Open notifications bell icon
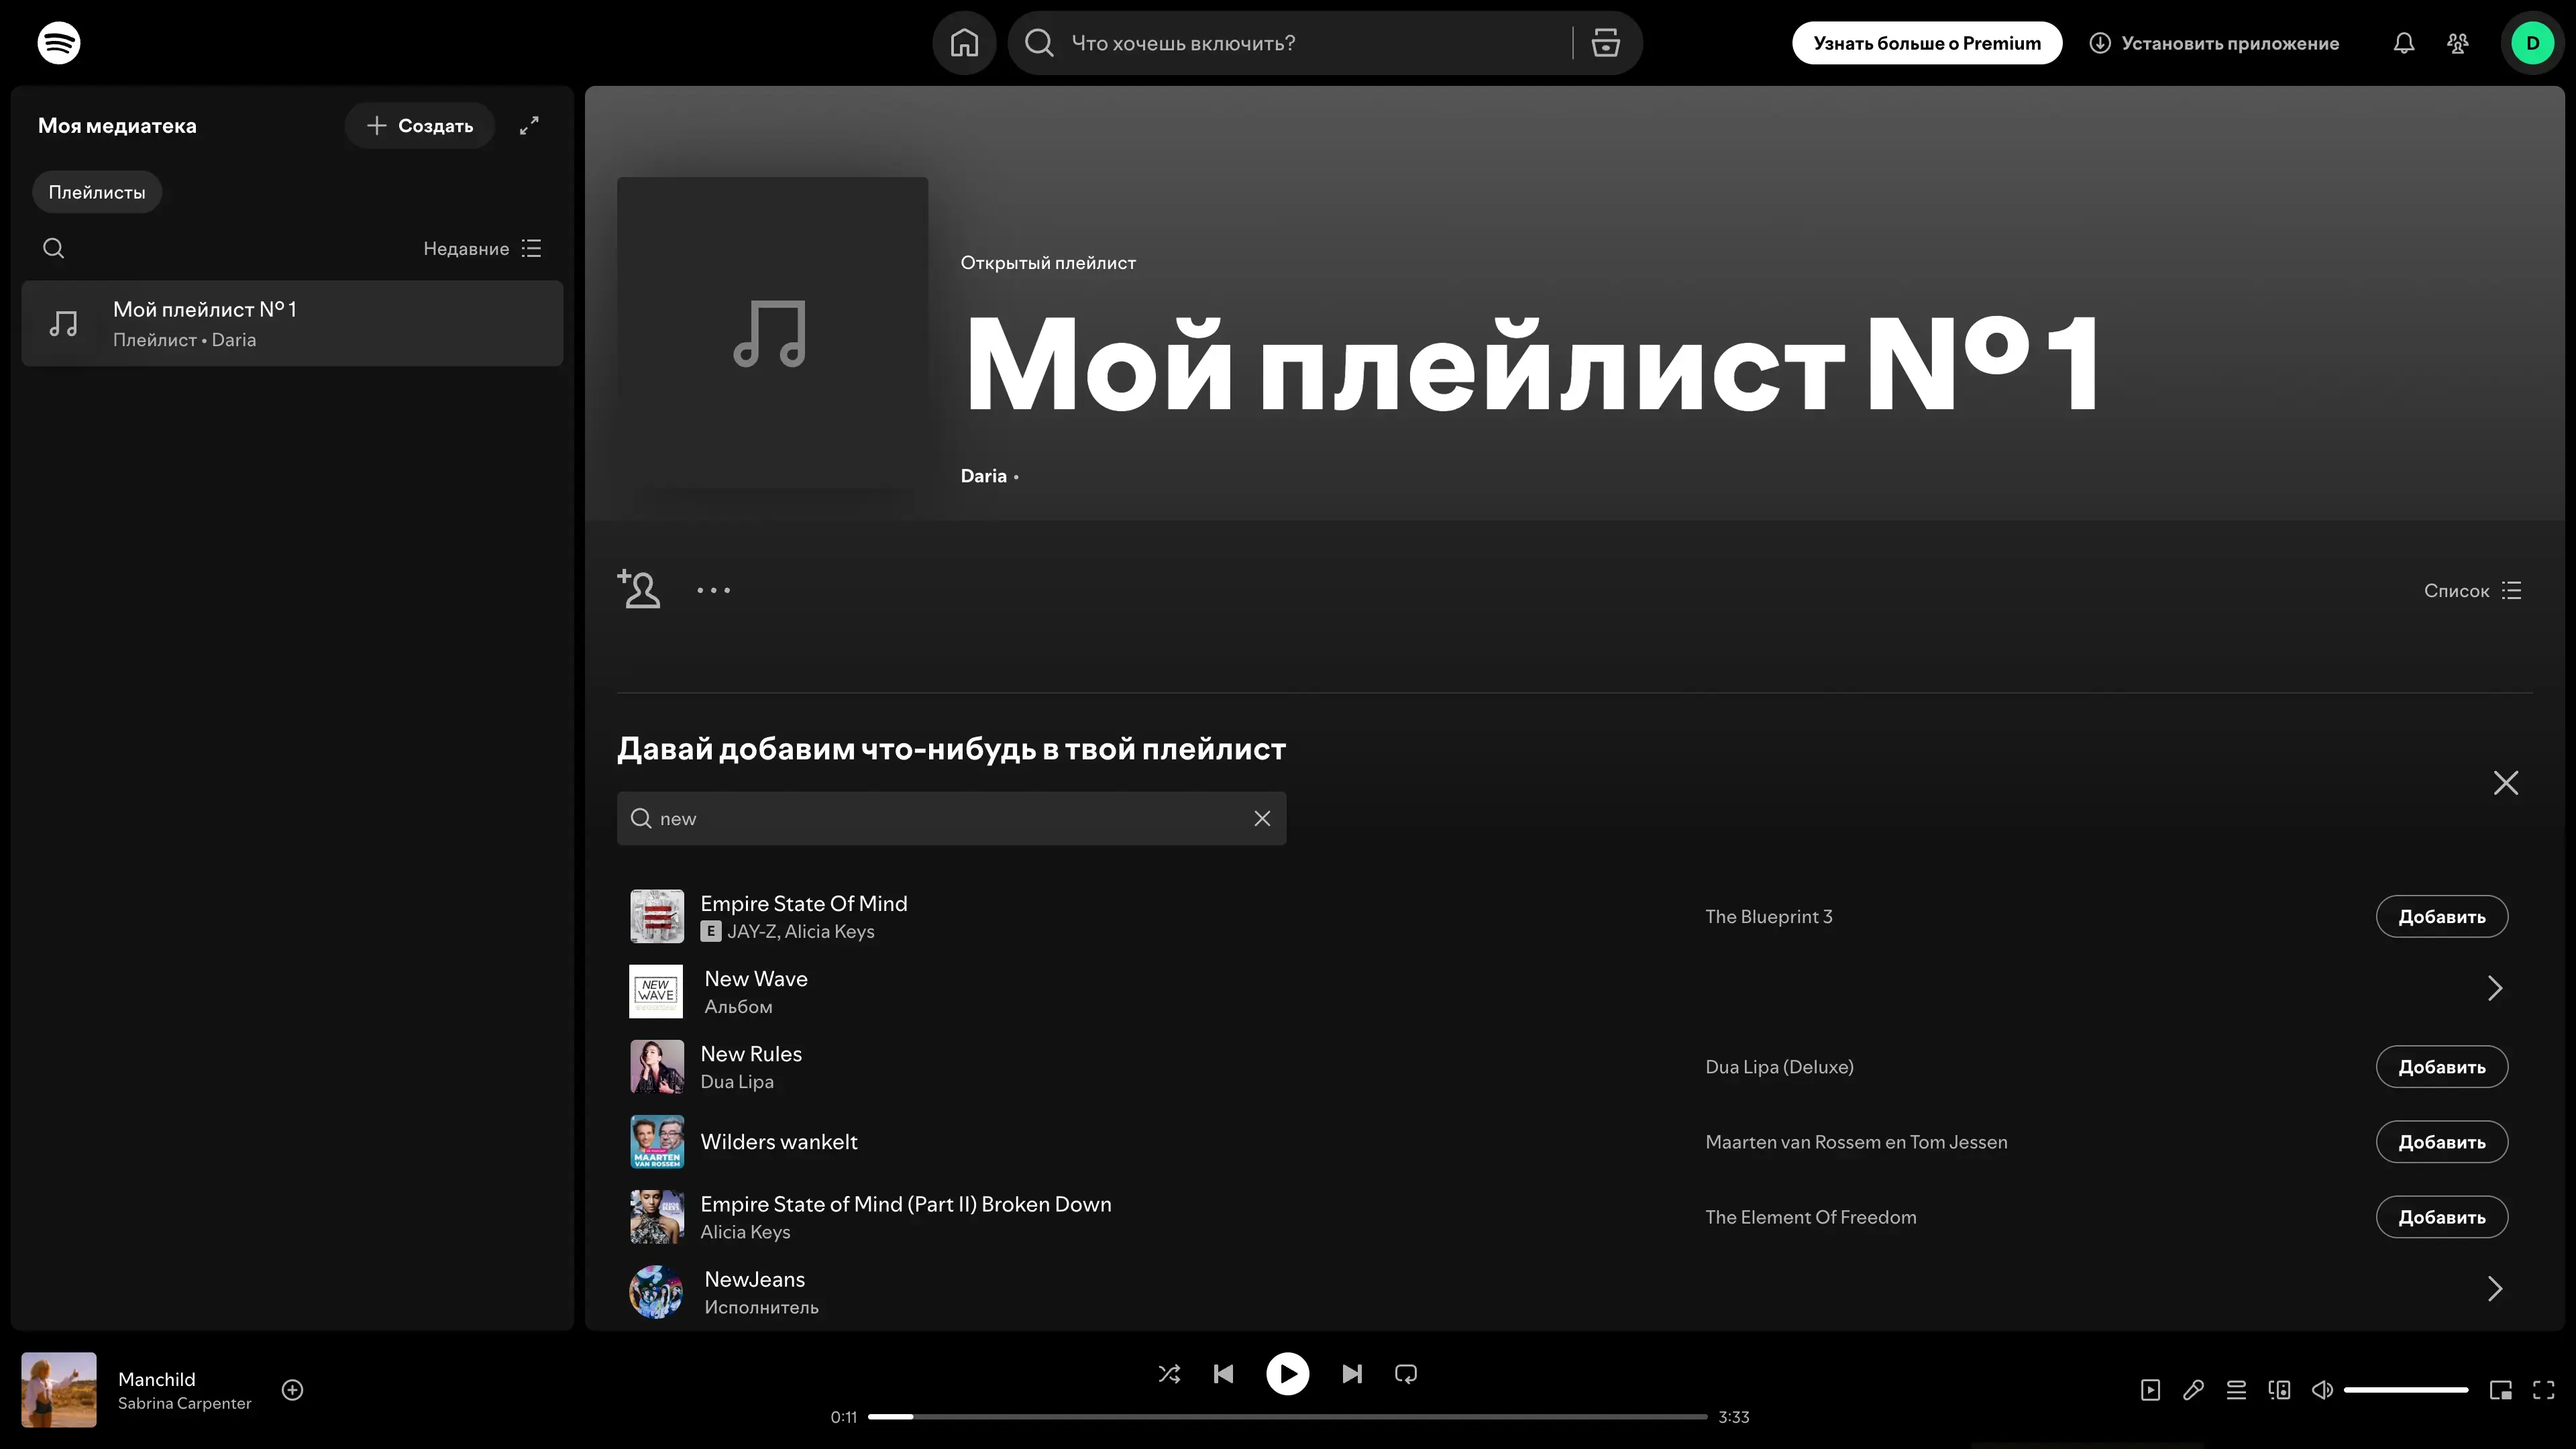This screenshot has height=1449, width=2576. [2404, 43]
